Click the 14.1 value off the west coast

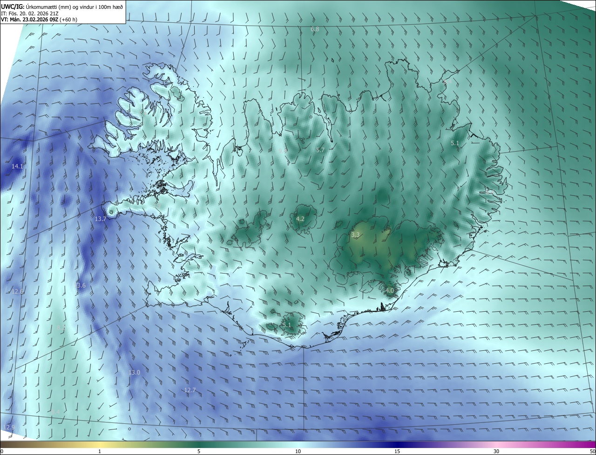pos(17,166)
